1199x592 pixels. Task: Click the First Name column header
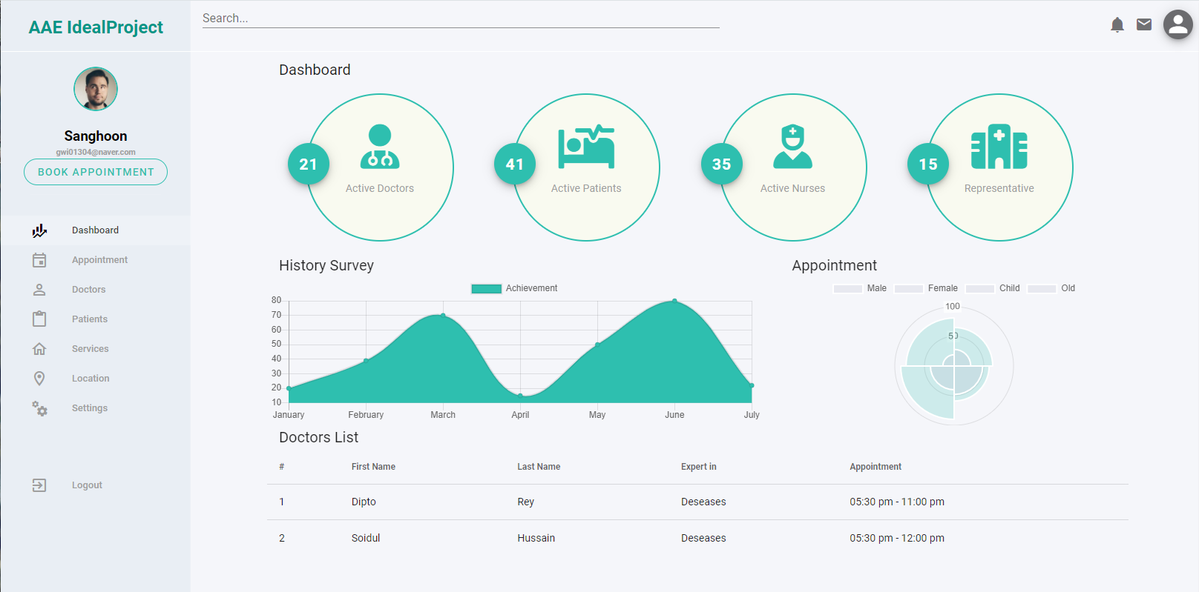[x=373, y=467]
